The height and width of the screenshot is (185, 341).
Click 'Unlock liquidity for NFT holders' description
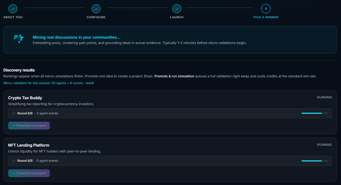click(x=54, y=151)
